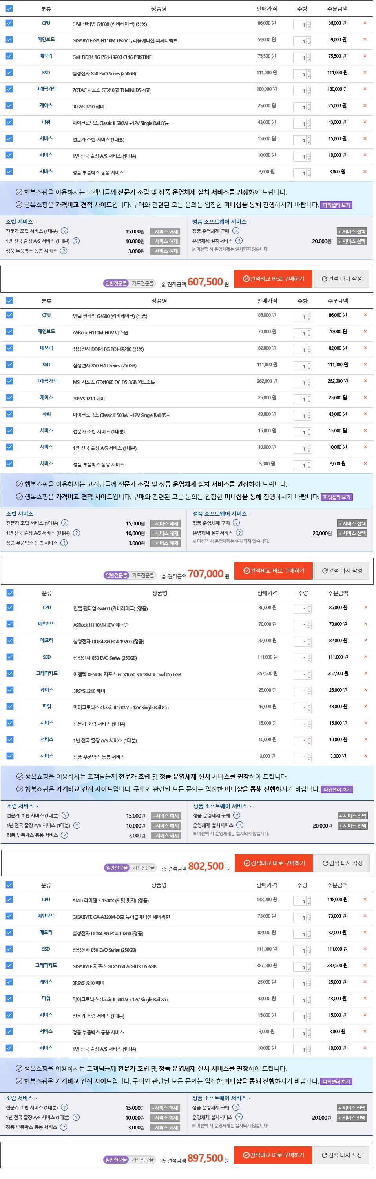This screenshot has height=1179, width=376.
Task: Click 견적 다시 작성 beside the 707,000원 total
Action: [x=342, y=571]
